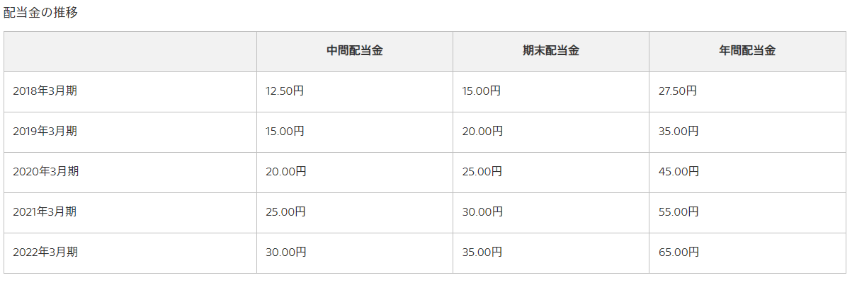The height and width of the screenshot is (285, 857).
Task: Click the 2019 annual dividend 35.00円 cell
Action: tap(747, 132)
